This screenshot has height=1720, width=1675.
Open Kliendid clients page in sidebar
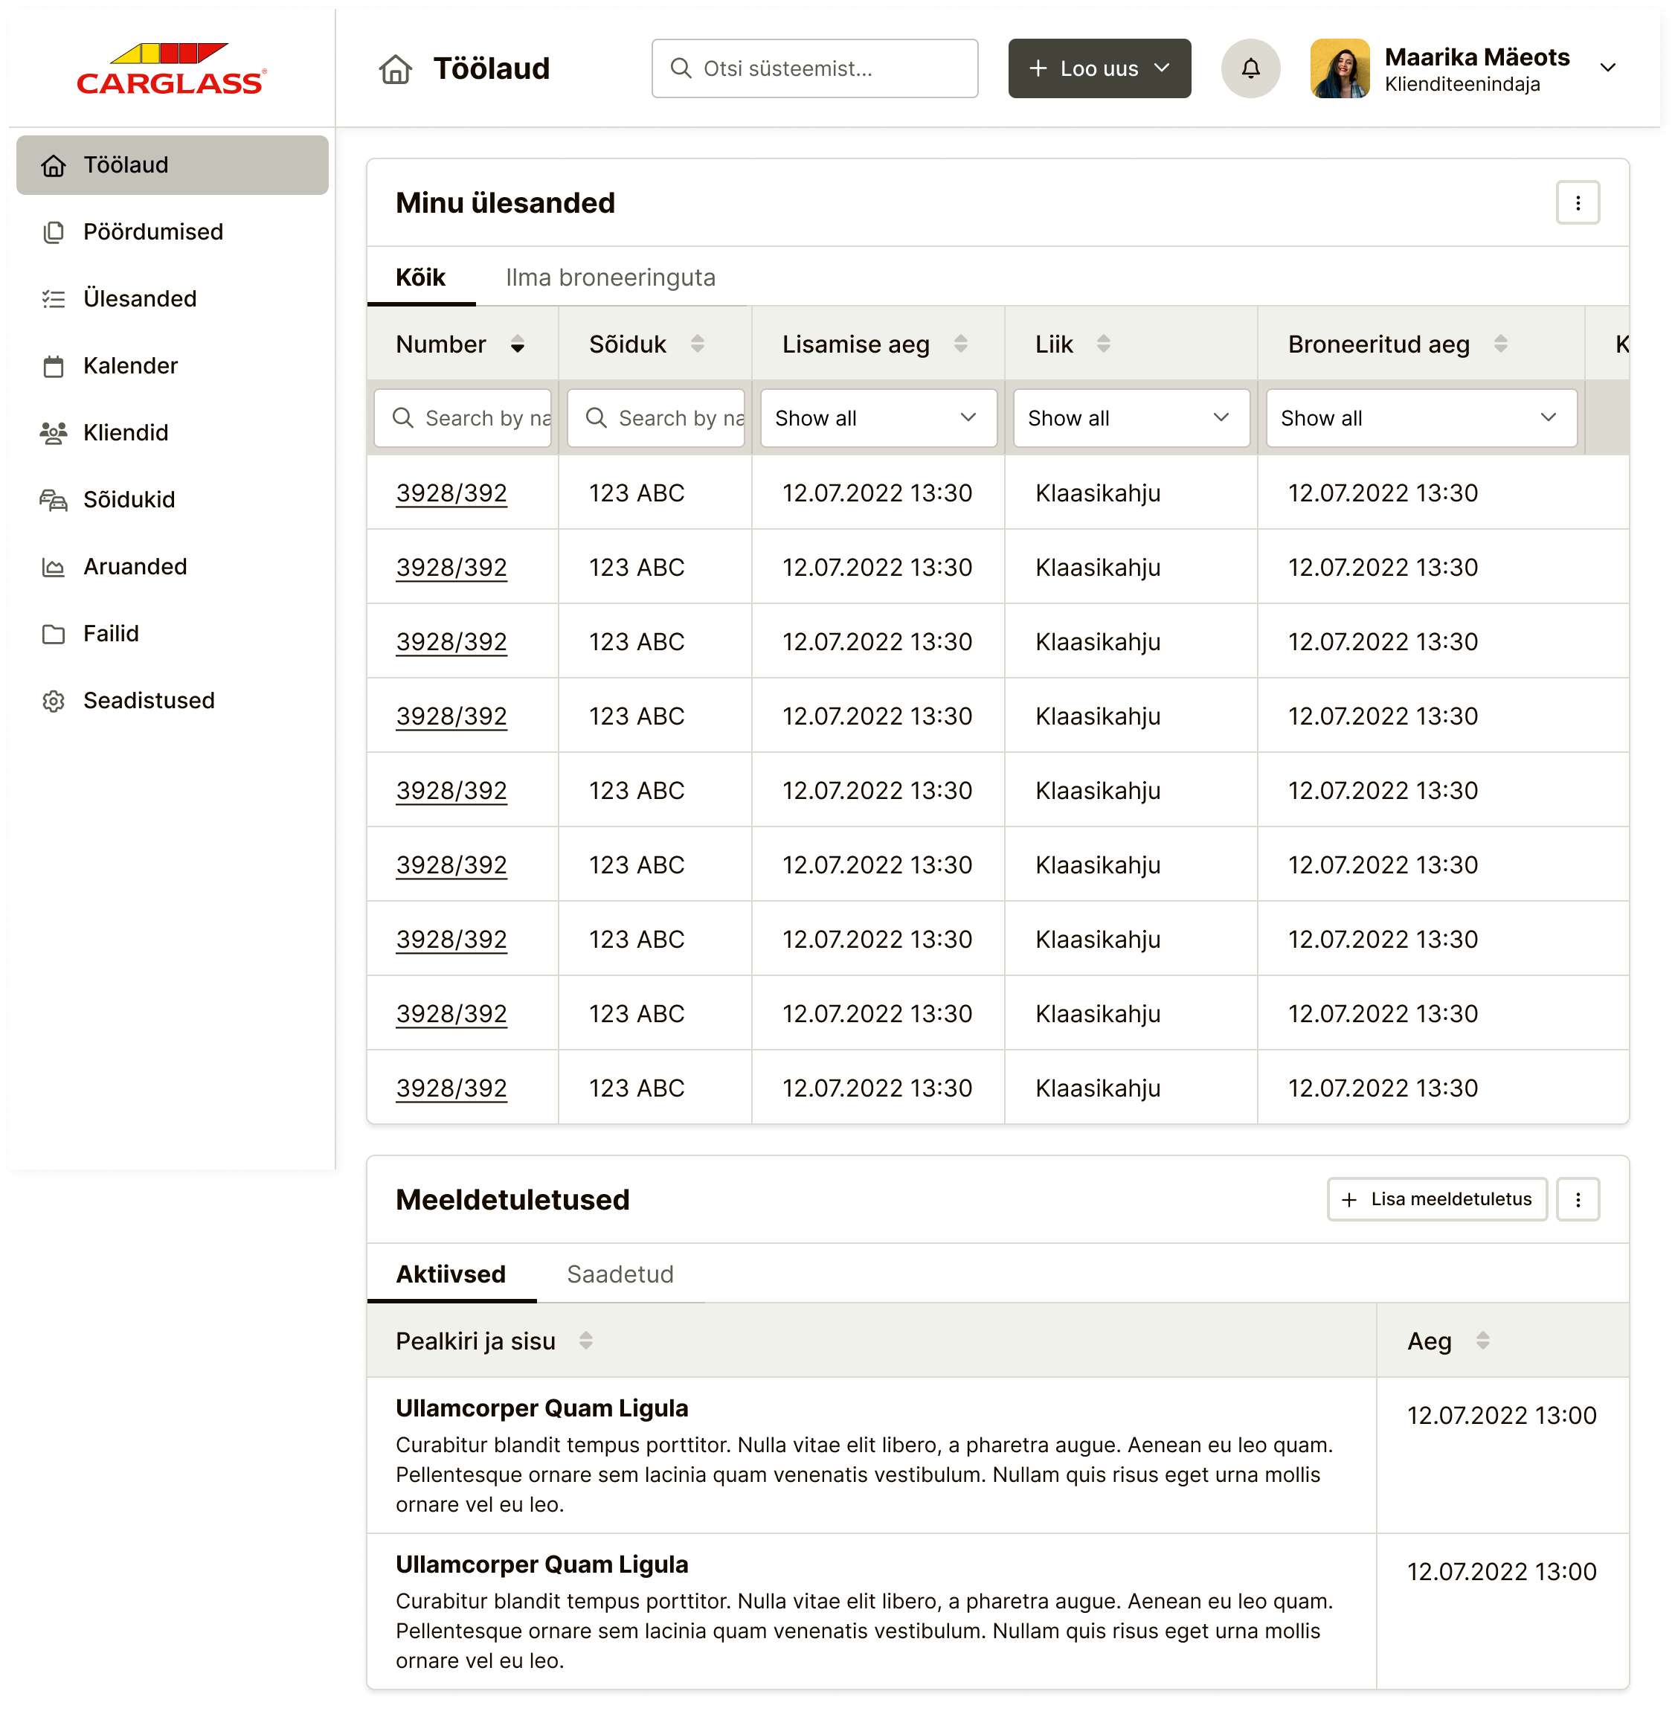pos(125,433)
